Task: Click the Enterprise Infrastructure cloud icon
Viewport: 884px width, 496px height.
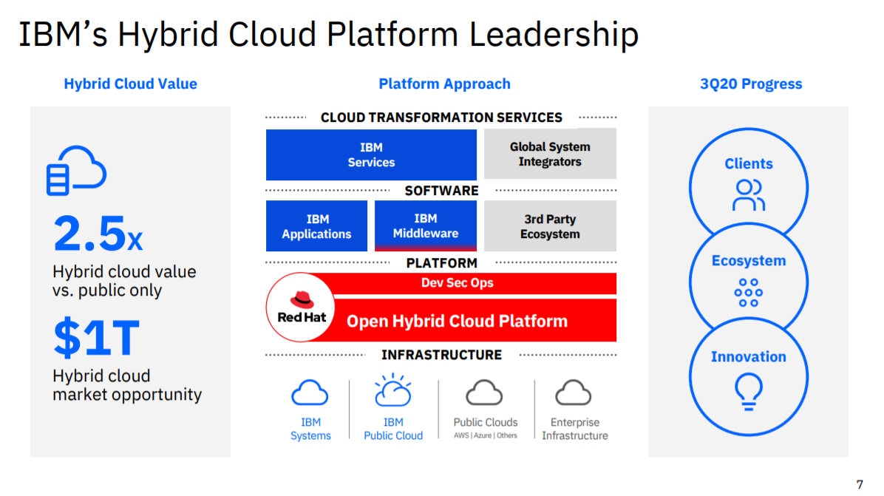Action: (574, 393)
